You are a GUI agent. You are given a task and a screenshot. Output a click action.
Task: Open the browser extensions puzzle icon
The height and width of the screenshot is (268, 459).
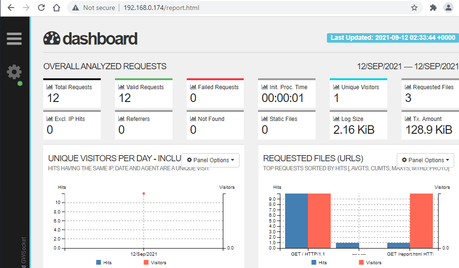(x=433, y=8)
